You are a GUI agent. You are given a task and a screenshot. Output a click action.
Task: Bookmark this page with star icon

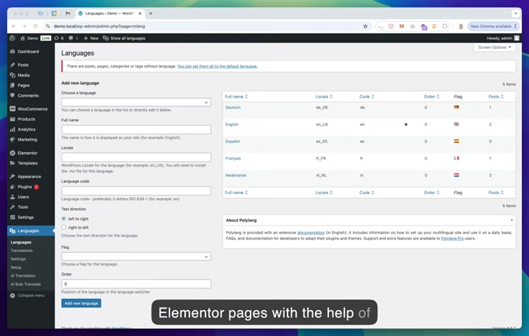(x=365, y=27)
